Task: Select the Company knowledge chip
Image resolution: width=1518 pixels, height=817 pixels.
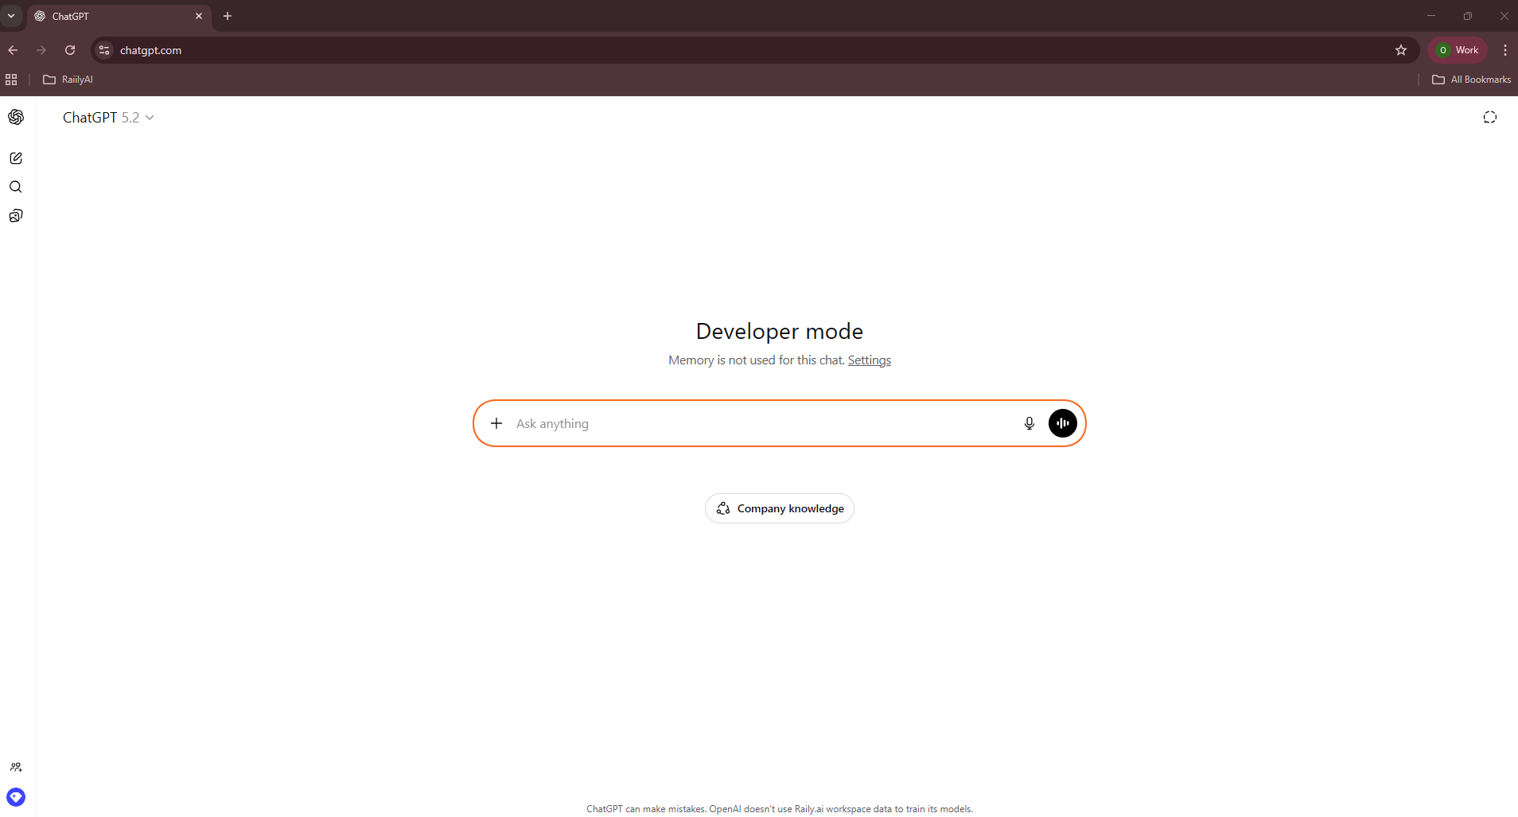Action: tap(780, 508)
